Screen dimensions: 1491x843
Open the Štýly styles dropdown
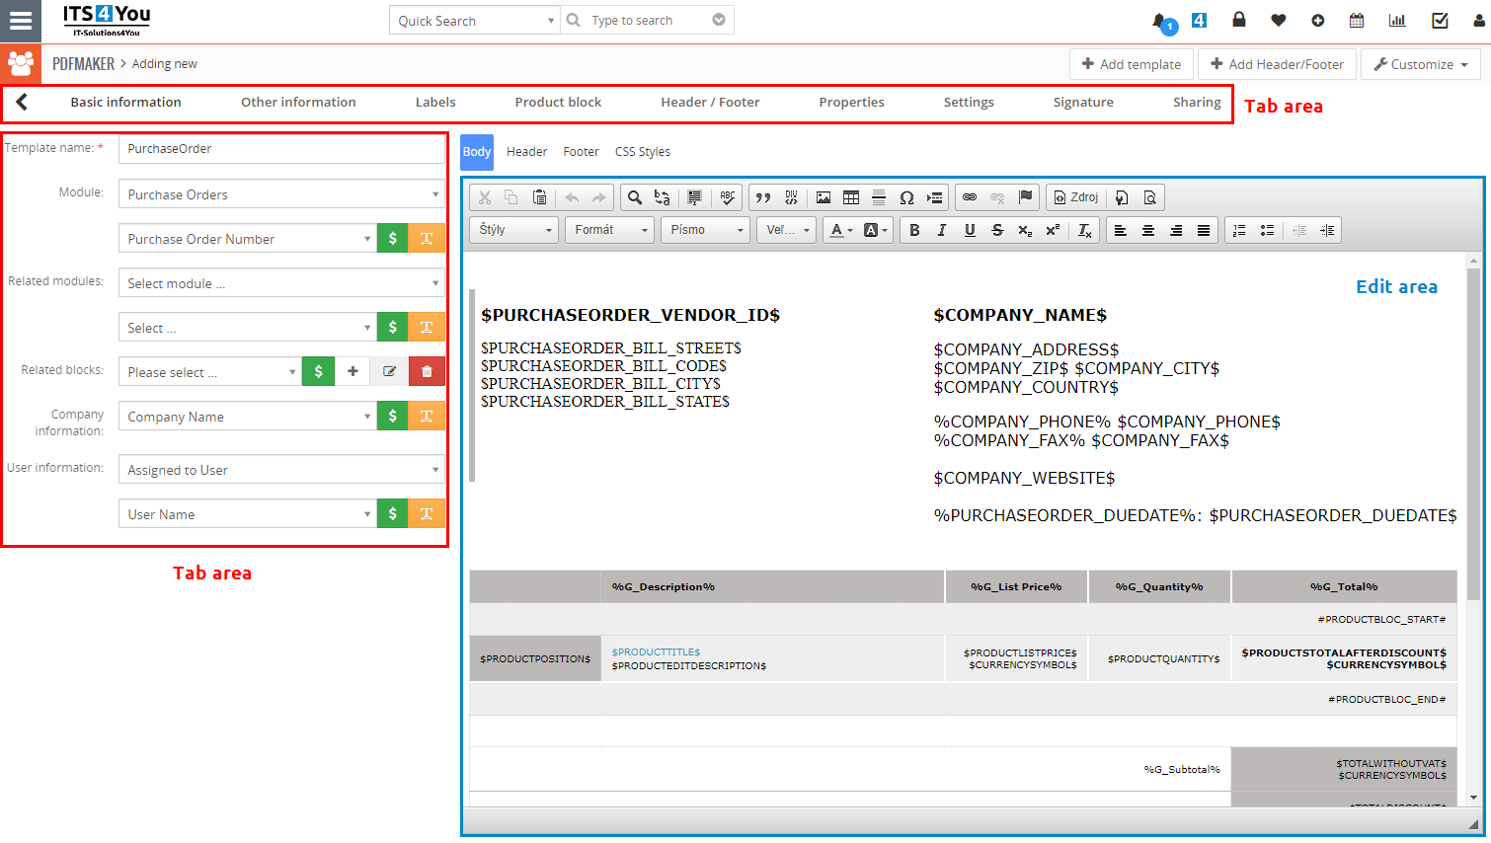[x=514, y=230]
